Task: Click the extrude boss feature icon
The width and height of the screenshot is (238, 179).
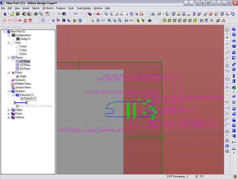Action: pyautogui.click(x=234, y=29)
